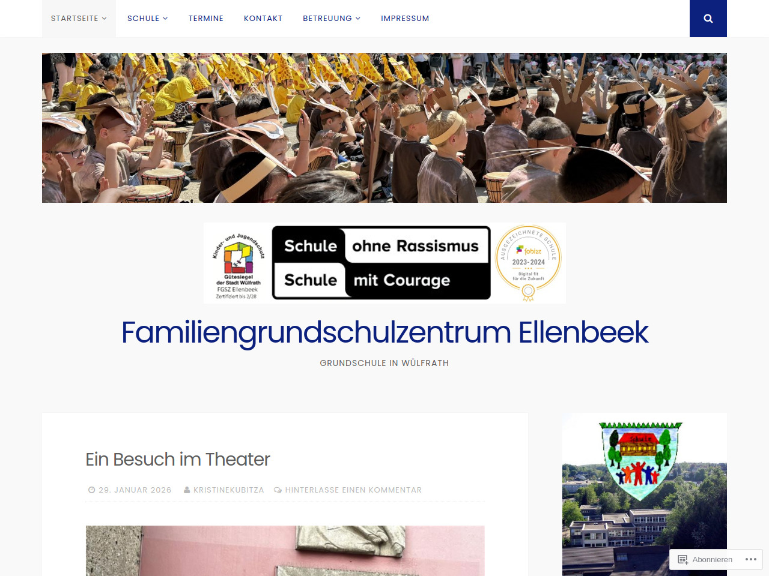Open the Termine menu item

coord(206,19)
